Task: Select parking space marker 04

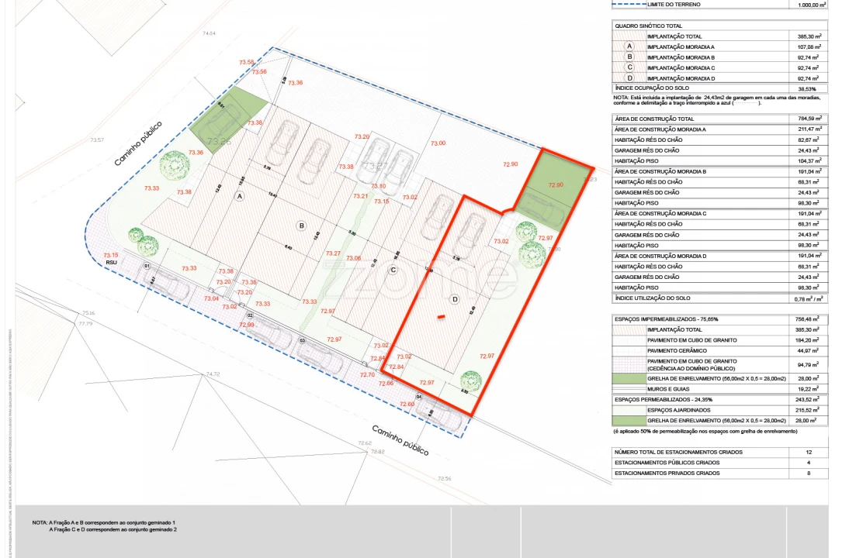Action: pos(419,397)
